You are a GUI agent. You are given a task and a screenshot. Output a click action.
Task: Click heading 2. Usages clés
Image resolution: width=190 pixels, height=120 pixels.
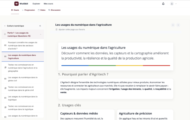coord(69,105)
